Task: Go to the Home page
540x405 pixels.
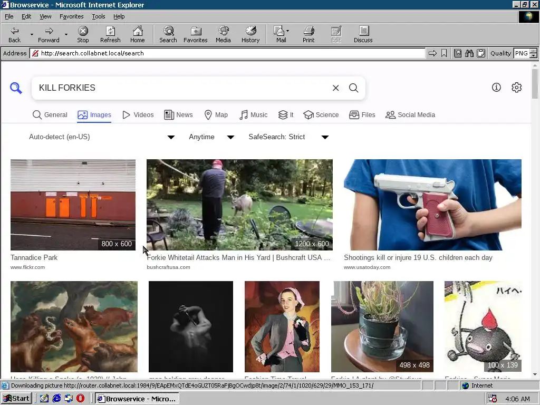Action: coord(138,34)
